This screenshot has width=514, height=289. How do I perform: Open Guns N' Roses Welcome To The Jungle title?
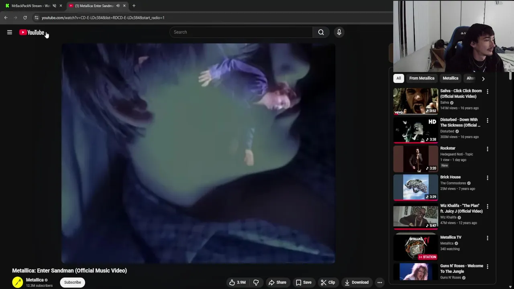461,269
